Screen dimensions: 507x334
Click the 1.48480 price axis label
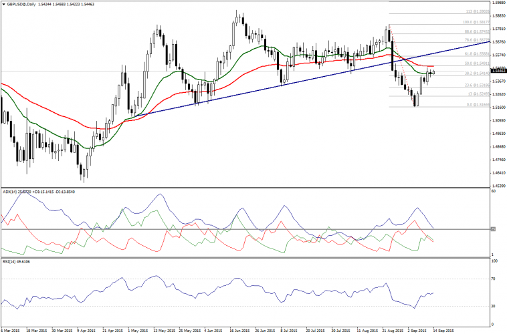(x=498, y=147)
